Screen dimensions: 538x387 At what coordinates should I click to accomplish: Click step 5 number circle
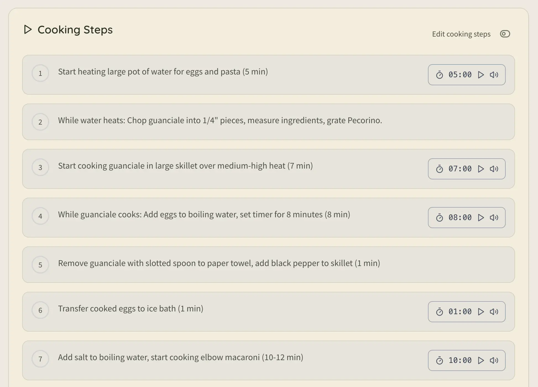(40, 265)
